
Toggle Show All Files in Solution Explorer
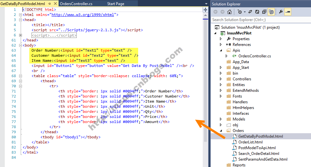coord(271,12)
